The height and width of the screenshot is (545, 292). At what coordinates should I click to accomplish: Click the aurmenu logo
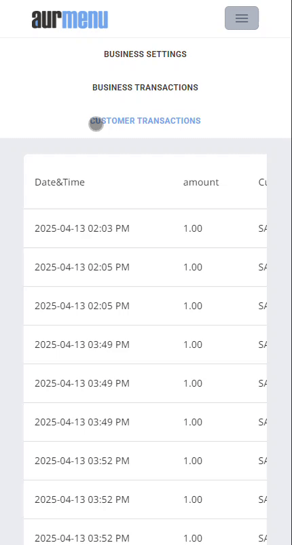70,20
